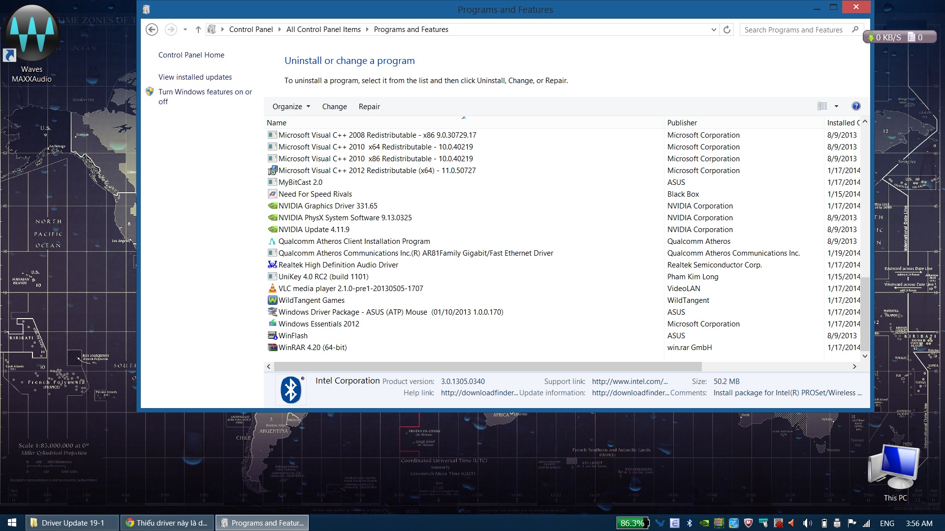
Task: Open the McAfee shield tray icon
Action: 749,523
